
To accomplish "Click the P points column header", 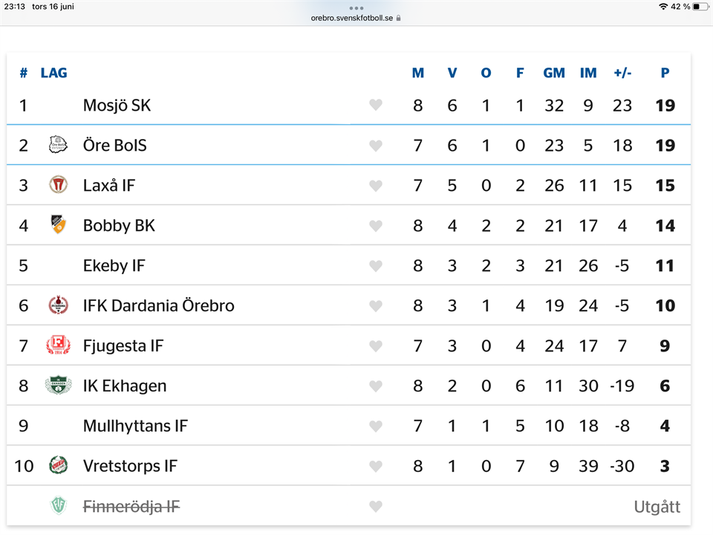I will pos(665,73).
